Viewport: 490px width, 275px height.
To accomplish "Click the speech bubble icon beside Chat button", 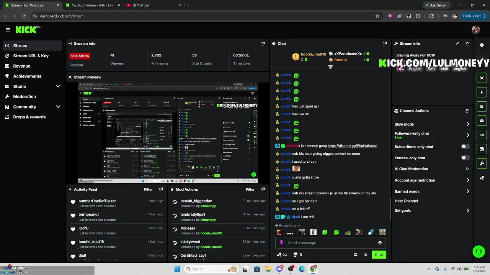I will click(355, 255).
